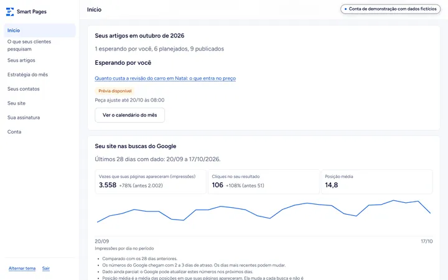The image size is (448, 280).
Task: Click note about Google numbers 2 a 3 dias de atraso
Action: tap(194, 265)
